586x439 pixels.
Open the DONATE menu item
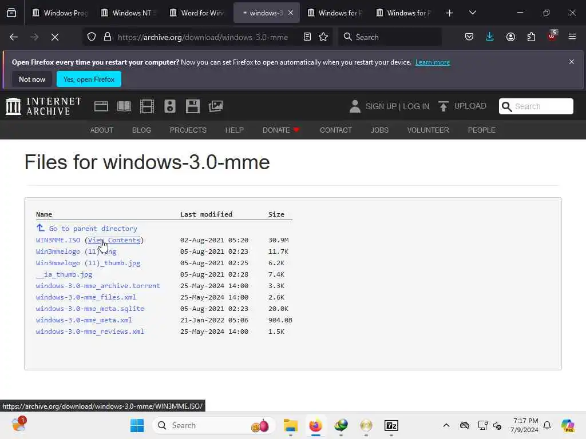pyautogui.click(x=281, y=130)
